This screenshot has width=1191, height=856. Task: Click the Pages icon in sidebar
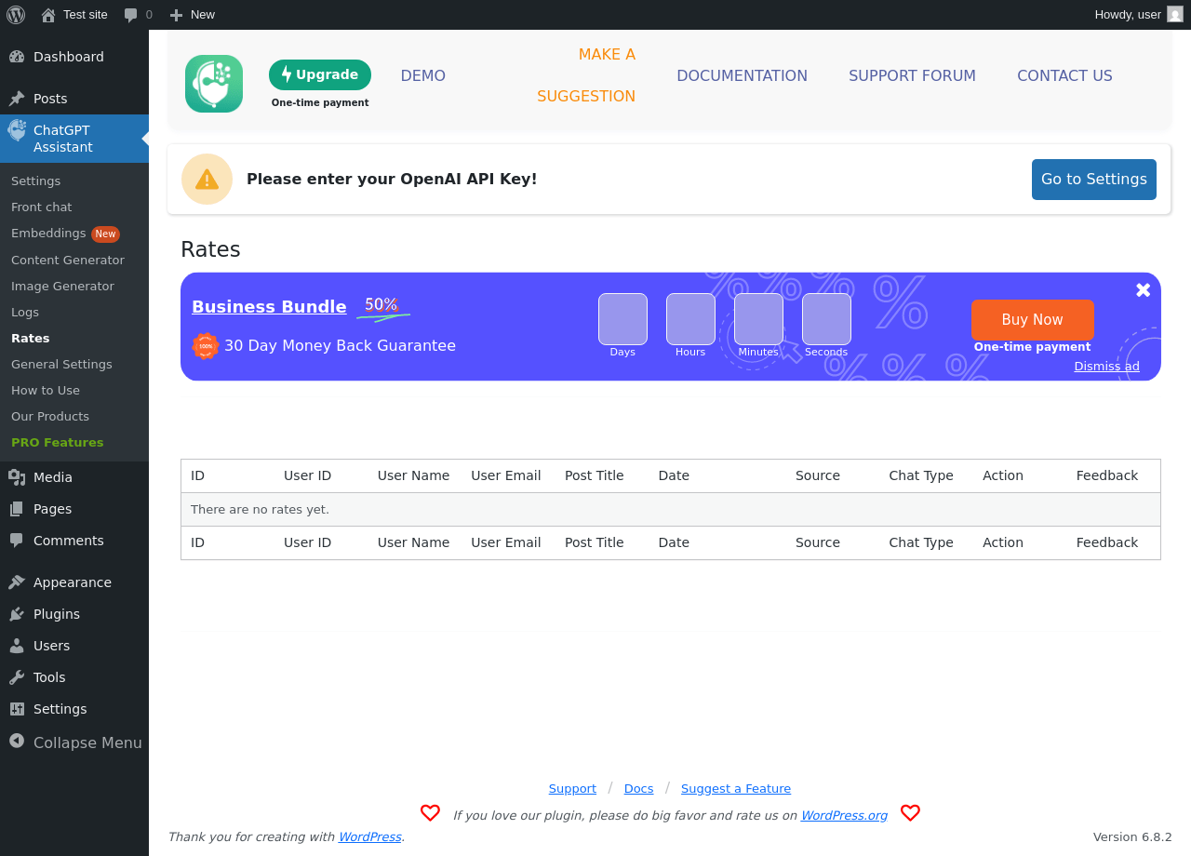[x=17, y=509]
